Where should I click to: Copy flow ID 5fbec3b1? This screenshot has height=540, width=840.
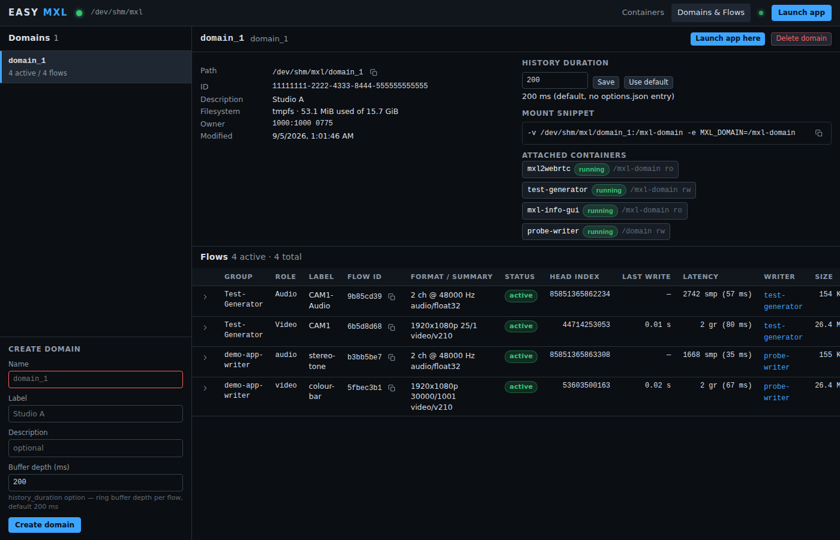(391, 388)
